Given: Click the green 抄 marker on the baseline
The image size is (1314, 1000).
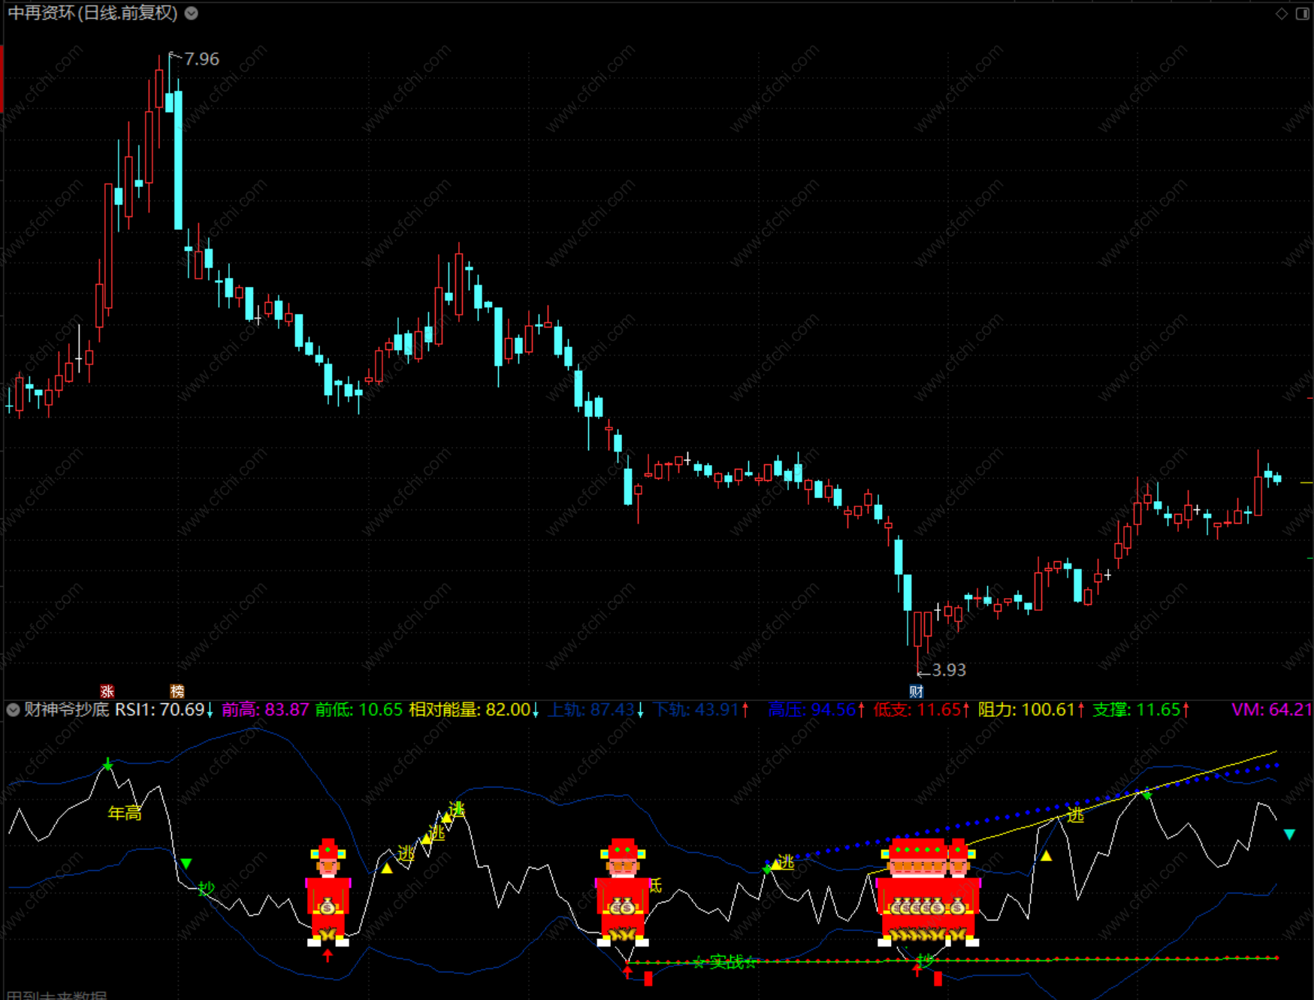Looking at the screenshot, I should tap(925, 960).
